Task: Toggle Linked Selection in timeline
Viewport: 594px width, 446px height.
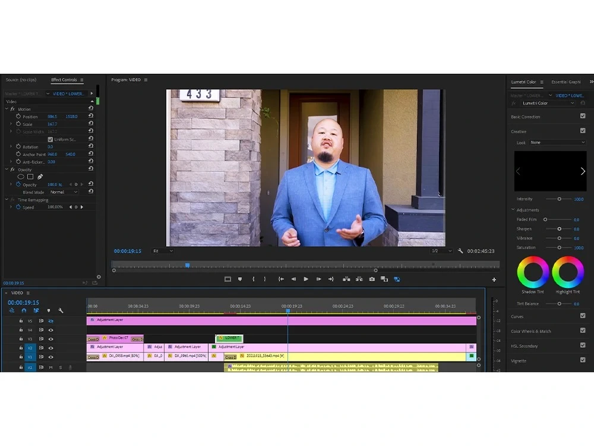Action: pos(36,310)
